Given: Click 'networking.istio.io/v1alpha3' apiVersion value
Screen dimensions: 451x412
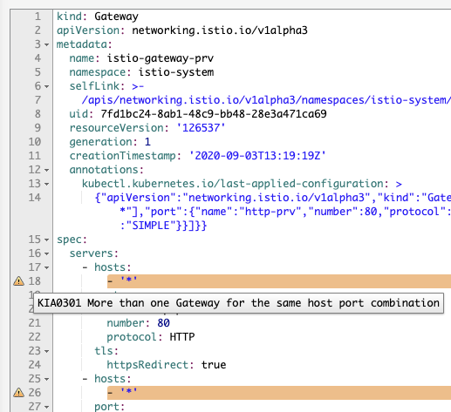Looking at the screenshot, I should coord(220,30).
